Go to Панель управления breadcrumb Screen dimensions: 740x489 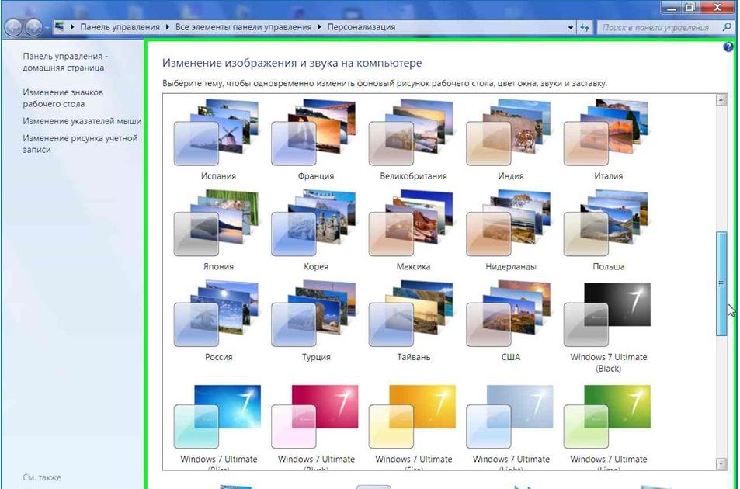pyautogui.click(x=120, y=27)
